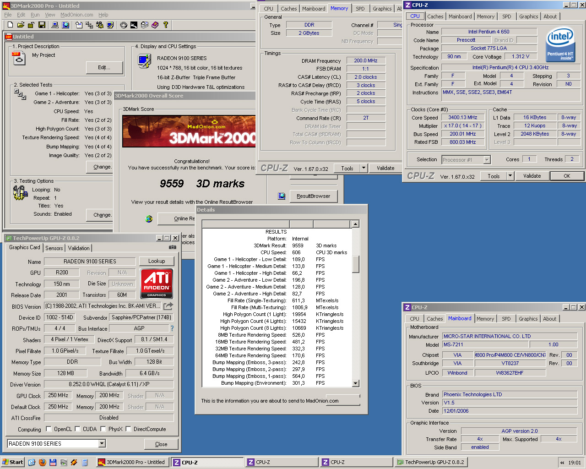Click the display settings monitor toolbar icon
This screenshot has width=586, height=469.
(x=110, y=25)
